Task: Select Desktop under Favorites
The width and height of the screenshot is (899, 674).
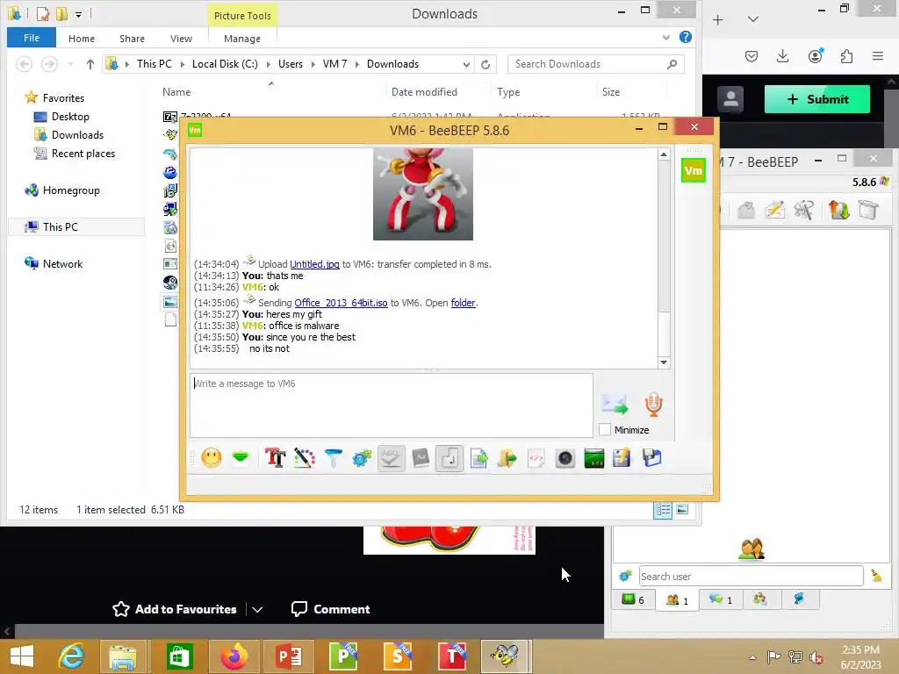Action: coord(70,117)
